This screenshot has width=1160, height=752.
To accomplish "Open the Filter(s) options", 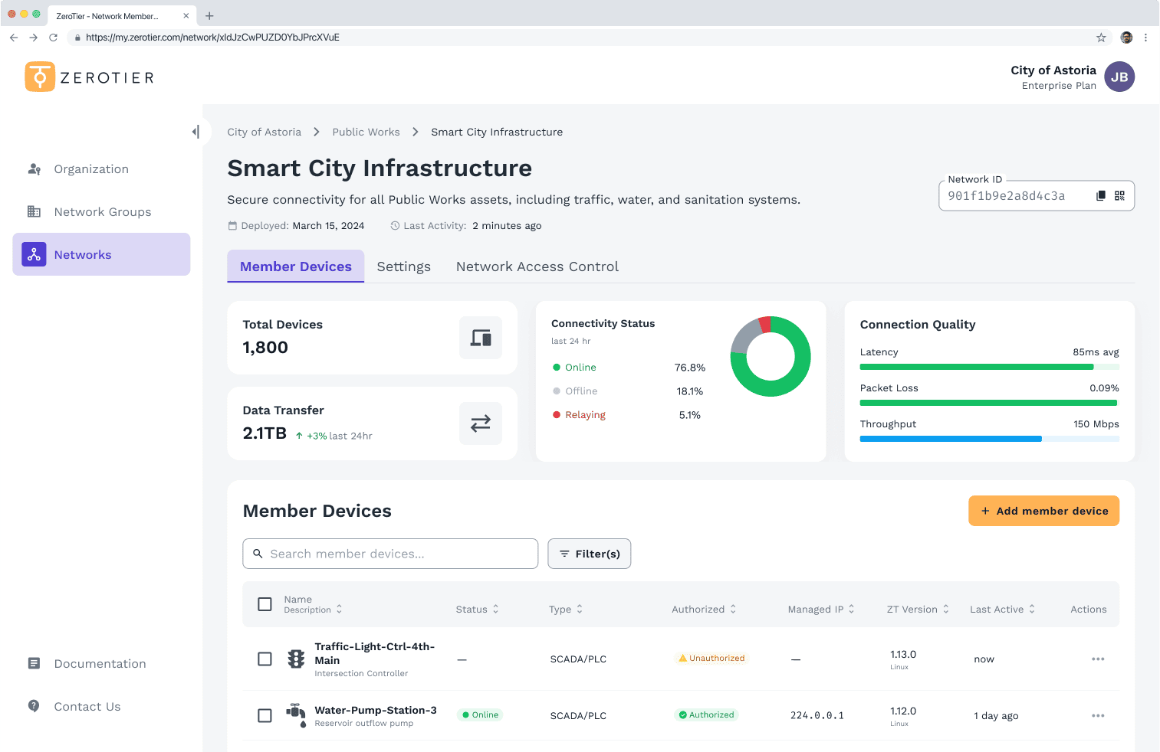I will 589,554.
